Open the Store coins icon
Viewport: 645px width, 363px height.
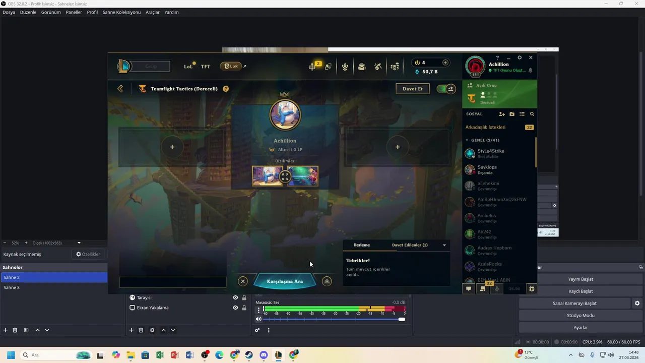coord(395,67)
